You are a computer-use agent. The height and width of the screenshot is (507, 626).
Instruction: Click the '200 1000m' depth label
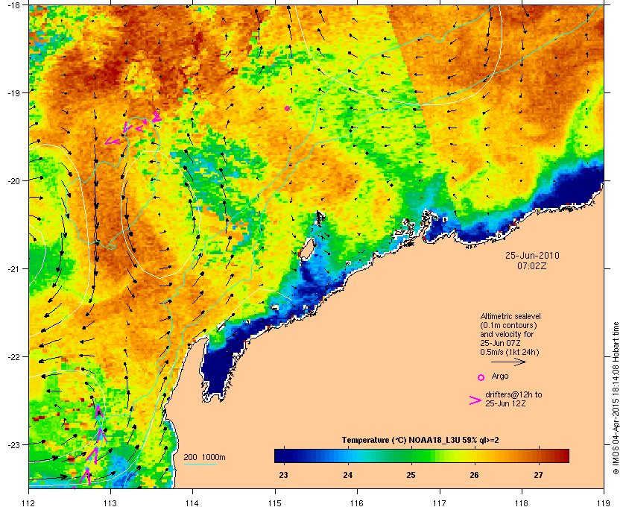(204, 457)
